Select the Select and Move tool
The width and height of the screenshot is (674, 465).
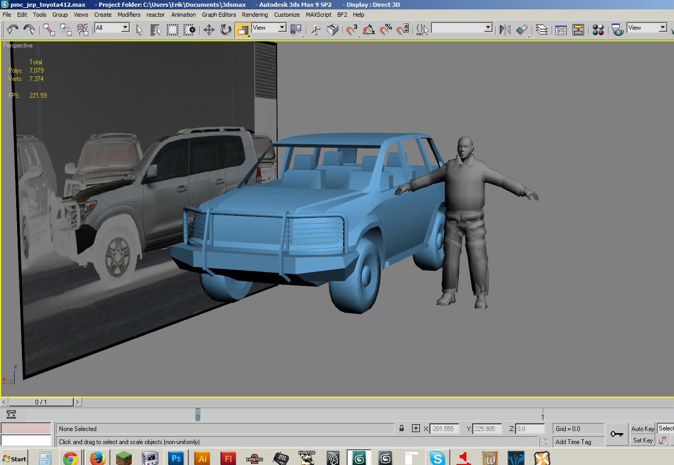tap(209, 30)
